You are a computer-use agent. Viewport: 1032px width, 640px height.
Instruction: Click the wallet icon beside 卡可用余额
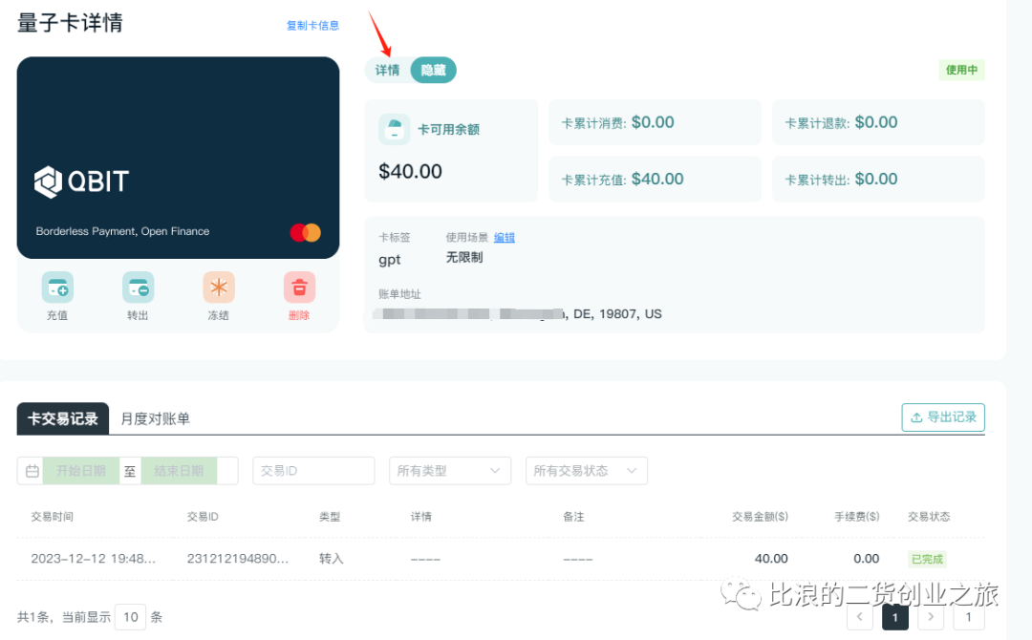click(x=395, y=129)
